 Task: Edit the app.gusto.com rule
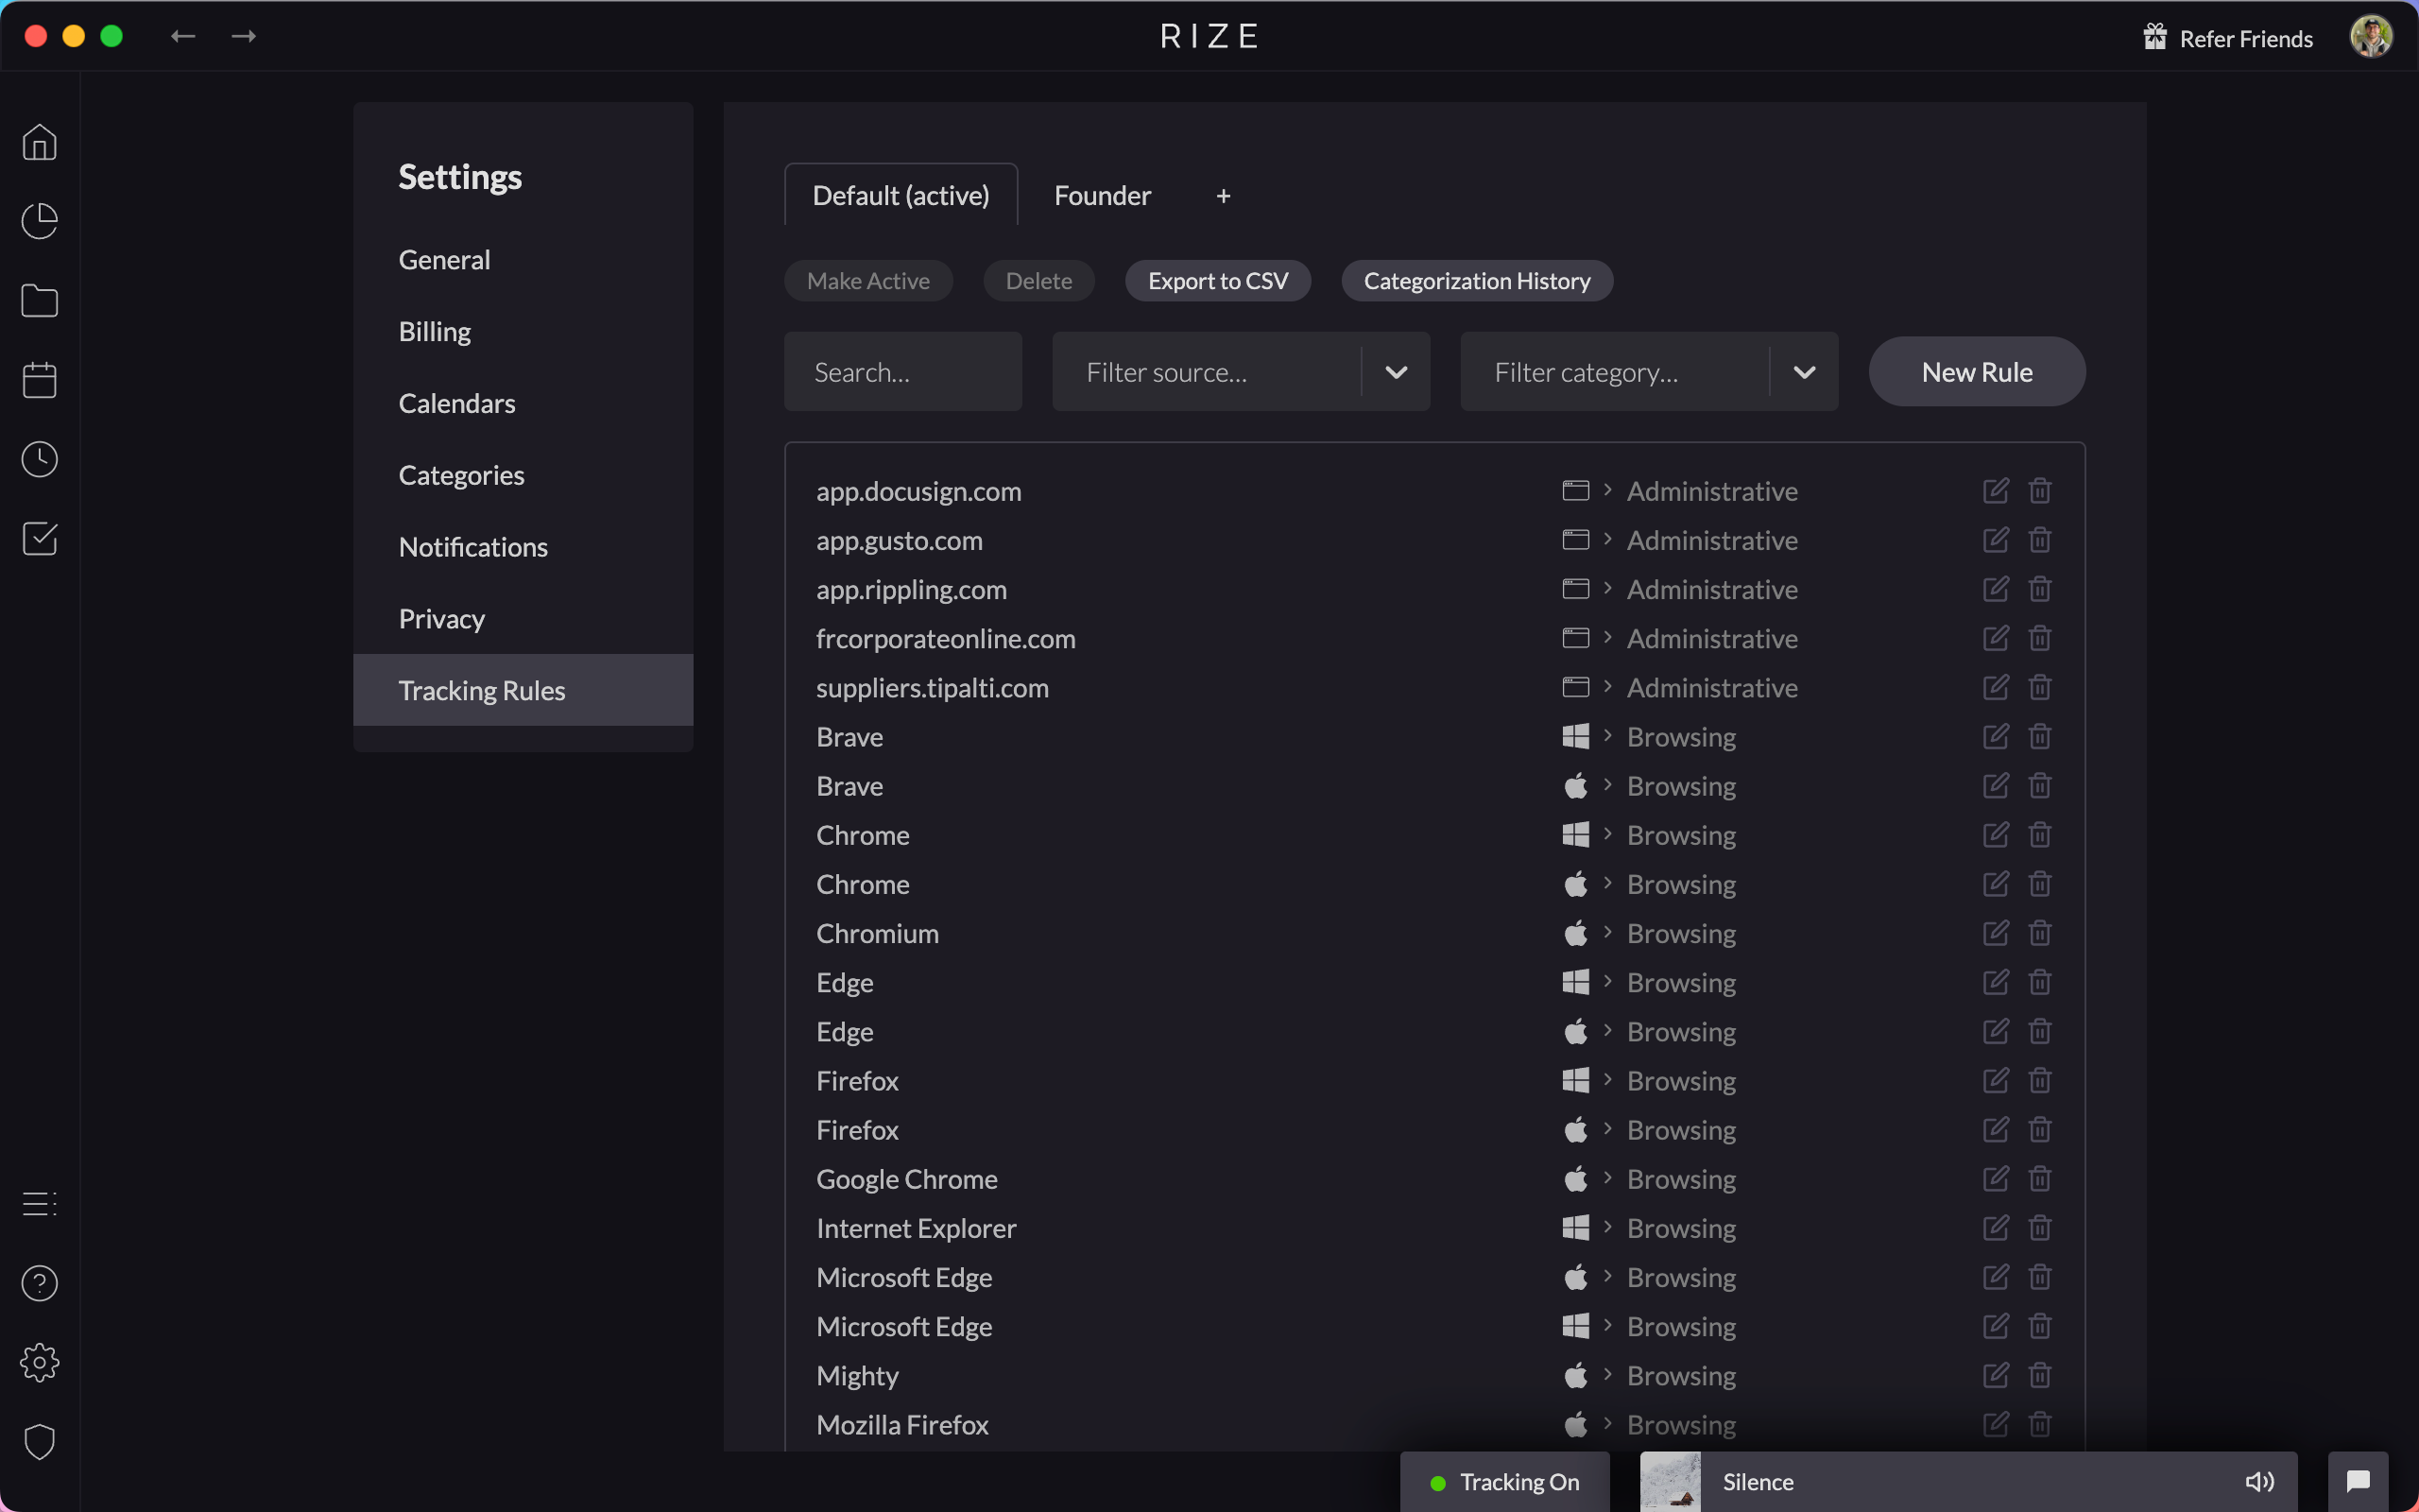1995,540
